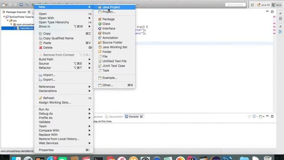
Task: Collapse the src folder tree node
Action: pyautogui.click(x=8, y=21)
